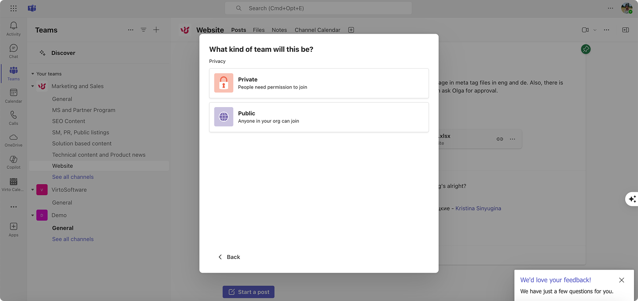The height and width of the screenshot is (301, 638).
Task: Select the Website channel in list
Action: [99, 166]
